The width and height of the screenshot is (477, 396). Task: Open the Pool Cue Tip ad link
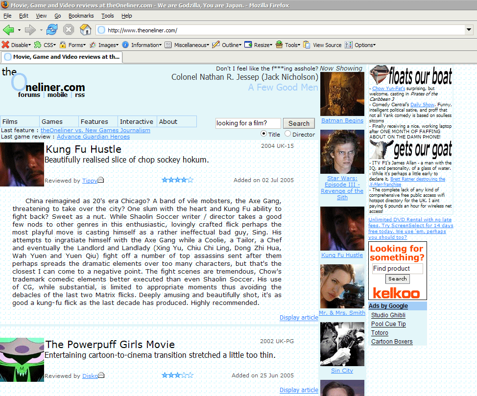pyautogui.click(x=388, y=324)
